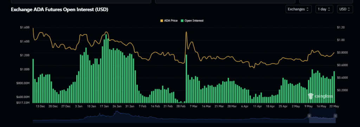360x127 pixels.
Task: Click the green Open Interest legend swatch
Action: [x=182, y=21]
